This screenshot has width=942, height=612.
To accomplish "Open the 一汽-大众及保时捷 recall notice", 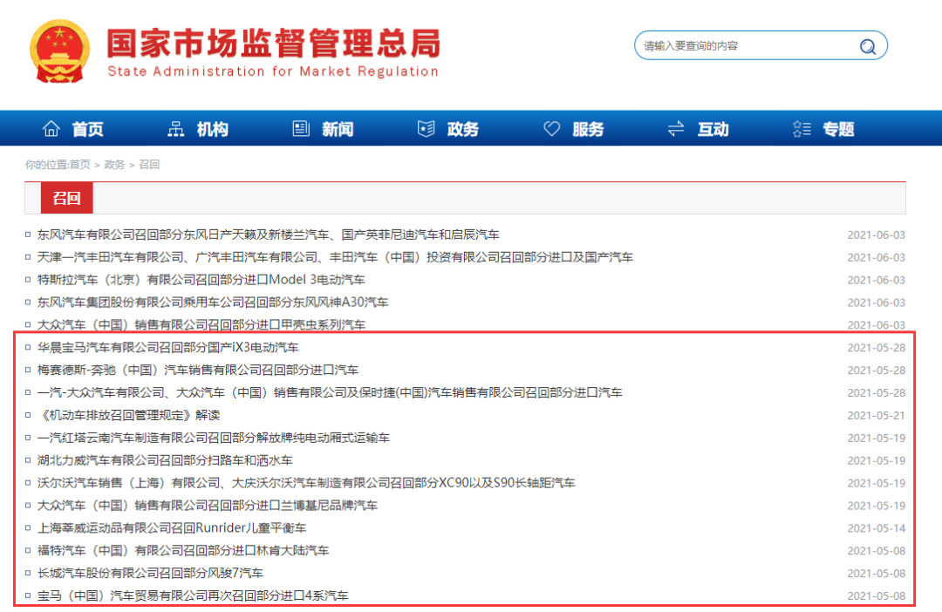I will pos(329,393).
